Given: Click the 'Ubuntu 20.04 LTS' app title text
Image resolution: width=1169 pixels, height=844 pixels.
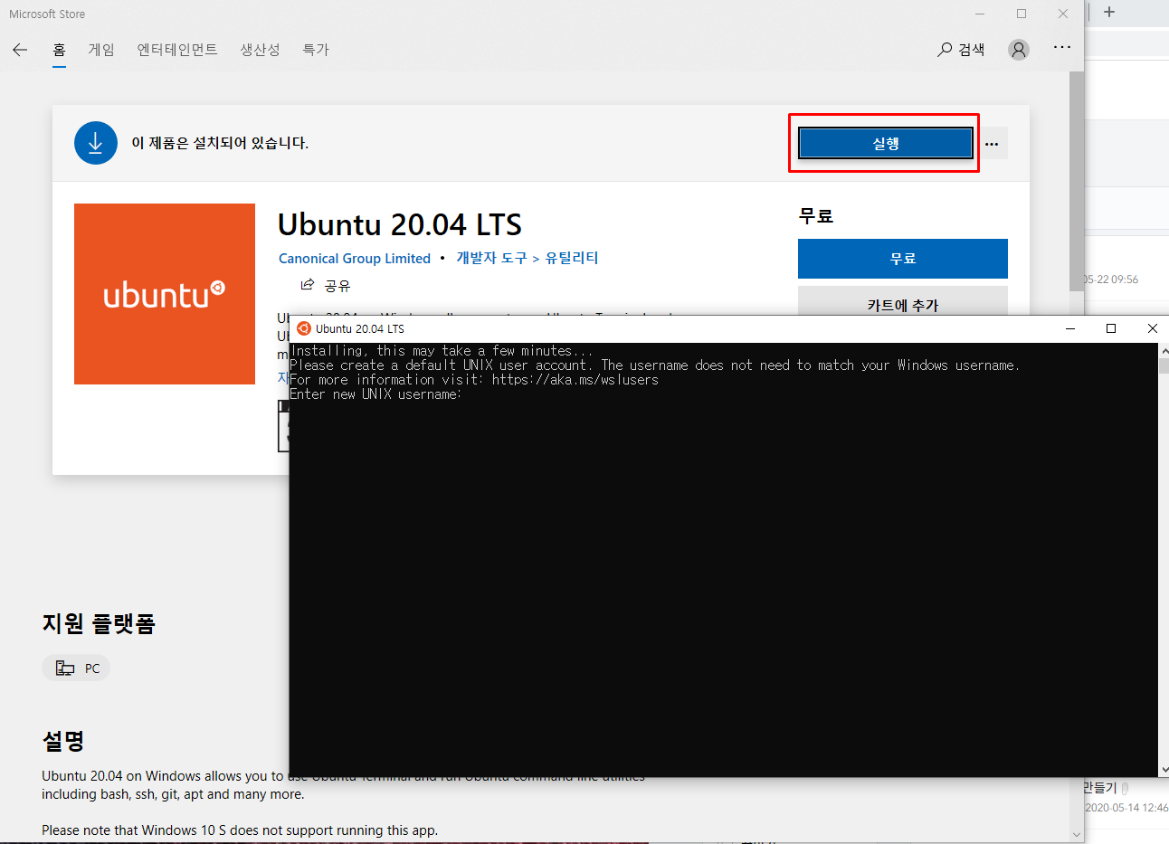Looking at the screenshot, I should tap(400, 224).
